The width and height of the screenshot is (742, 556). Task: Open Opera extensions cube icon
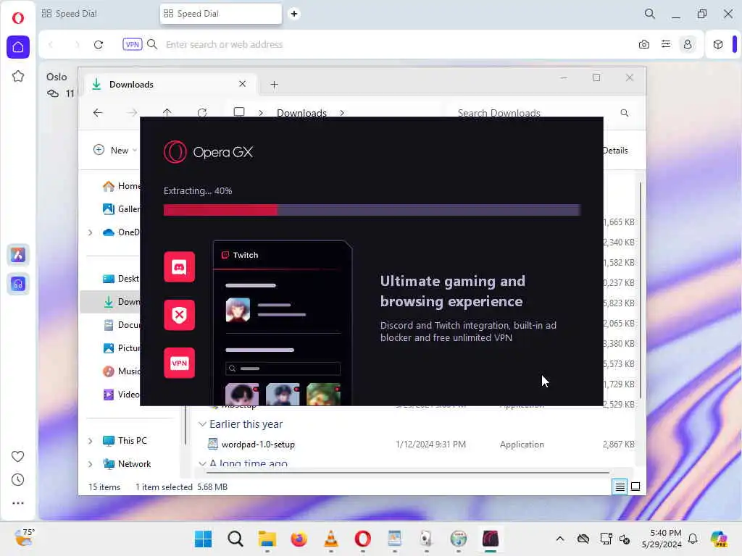(718, 44)
